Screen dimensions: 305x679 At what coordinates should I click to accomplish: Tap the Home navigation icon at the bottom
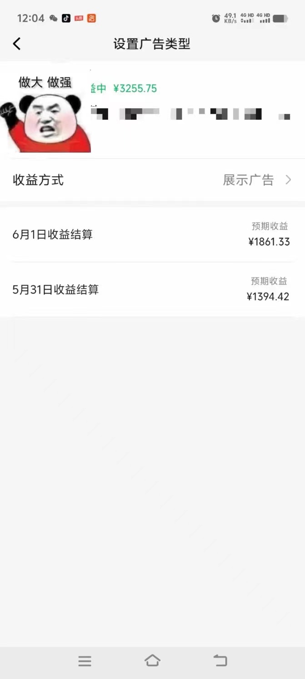[x=153, y=660]
